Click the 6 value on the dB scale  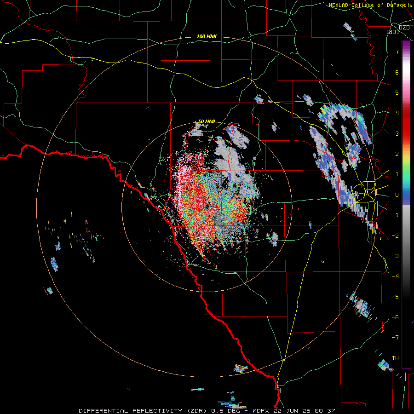(397, 72)
